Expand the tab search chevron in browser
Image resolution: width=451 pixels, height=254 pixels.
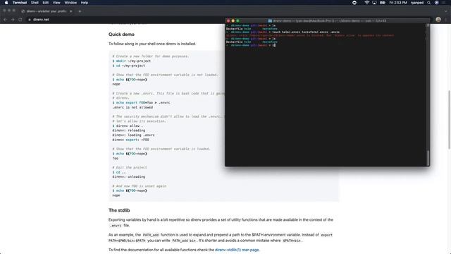pos(446,11)
